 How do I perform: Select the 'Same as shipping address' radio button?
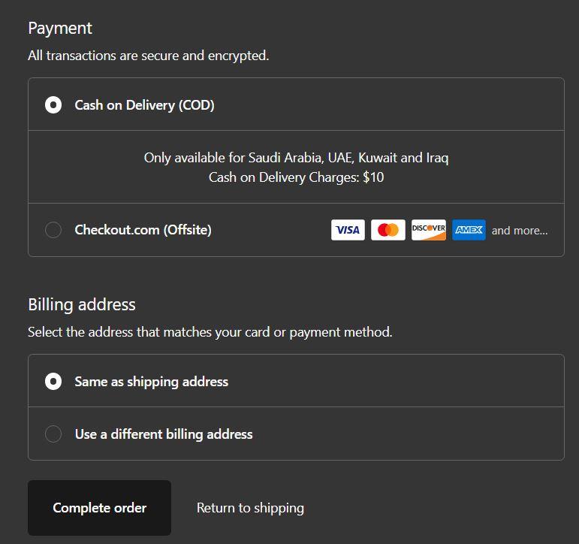click(53, 382)
